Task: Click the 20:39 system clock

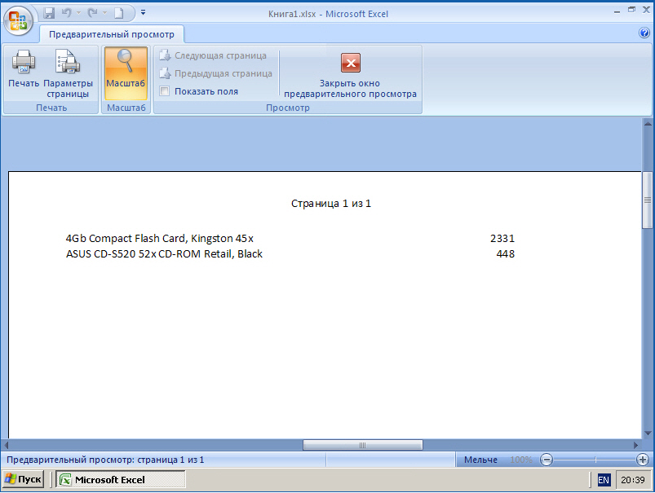Action: (633, 480)
